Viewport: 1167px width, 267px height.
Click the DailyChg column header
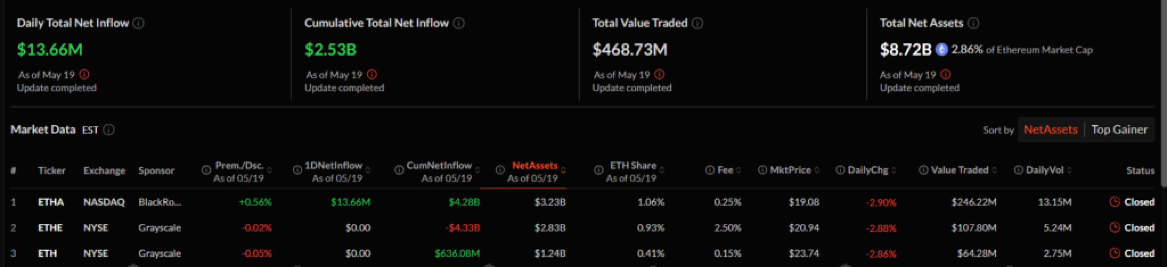coord(867,170)
